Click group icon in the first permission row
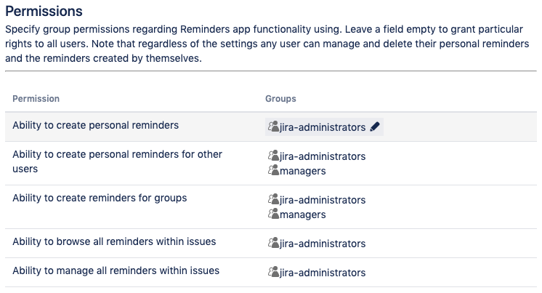 274,127
